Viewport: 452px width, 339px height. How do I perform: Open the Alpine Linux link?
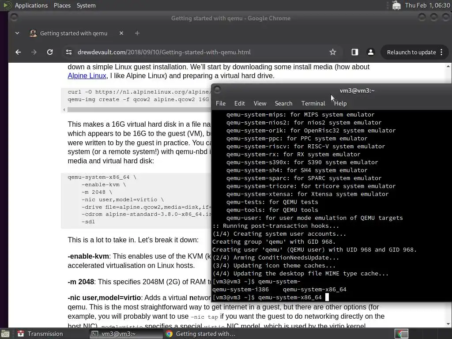87,76
